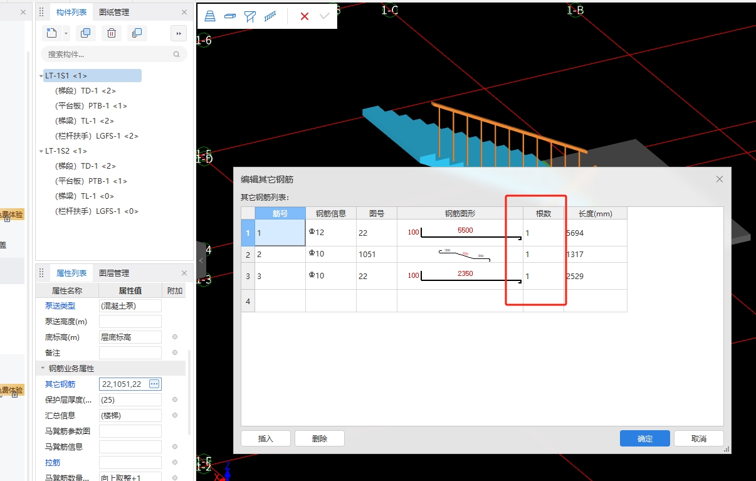Image resolution: width=756 pixels, height=481 pixels.
Task: Toggle the 马凳筋信息 additional radio
Action: click(x=175, y=447)
